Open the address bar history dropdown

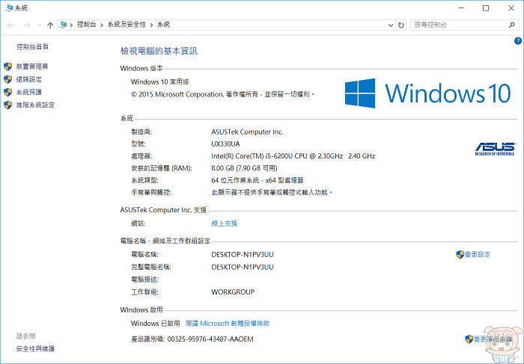[390, 25]
